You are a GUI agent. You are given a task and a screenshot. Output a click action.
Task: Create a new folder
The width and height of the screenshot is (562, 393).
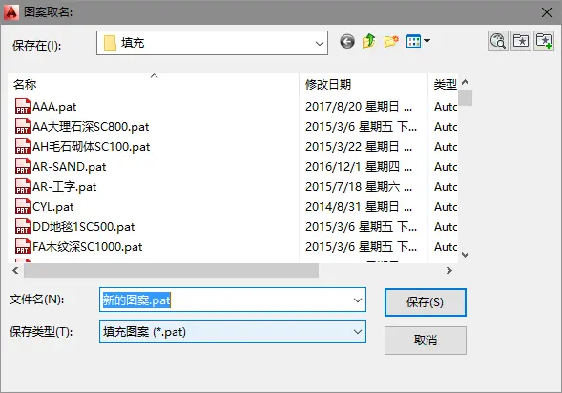391,42
